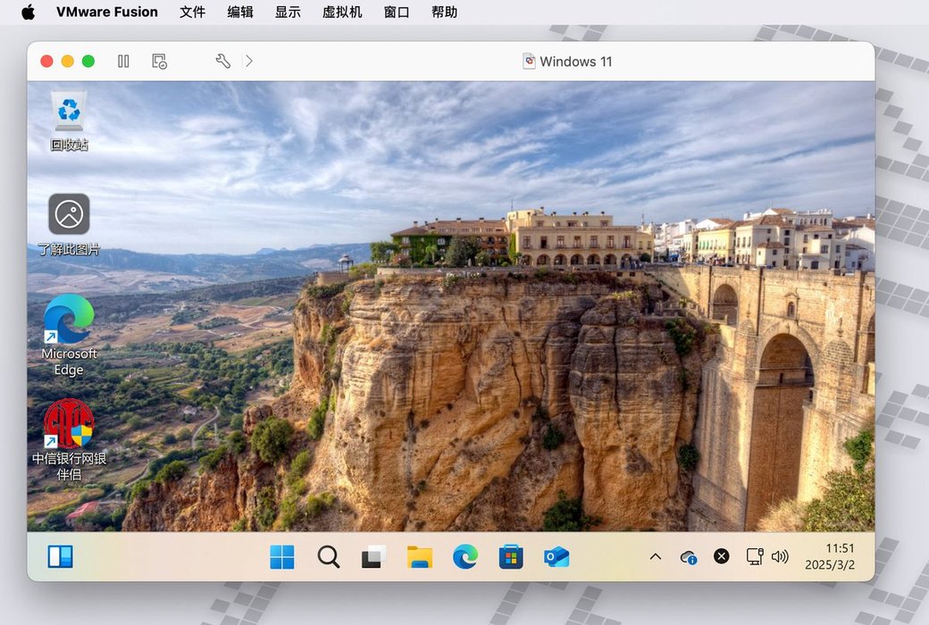This screenshot has width=929, height=625.
Task: Click the Windows 11 window title
Action: (575, 61)
